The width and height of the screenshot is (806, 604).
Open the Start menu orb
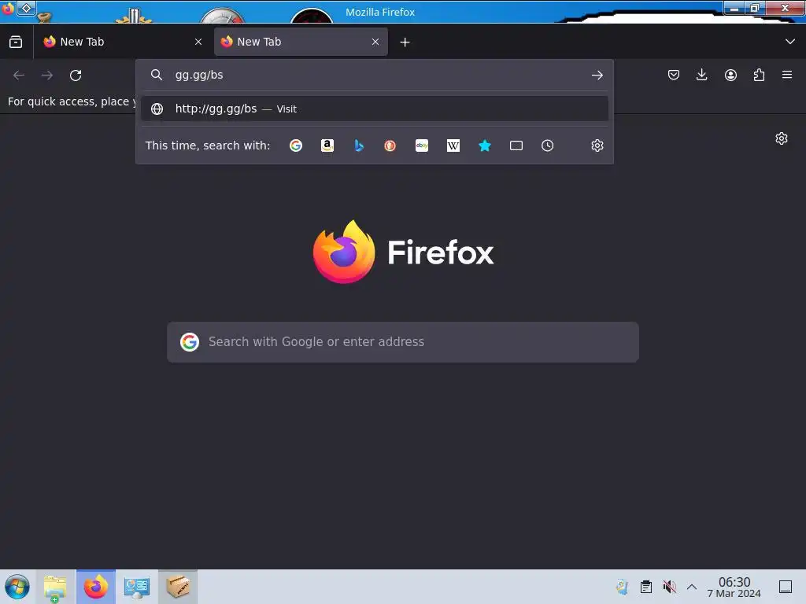click(17, 587)
